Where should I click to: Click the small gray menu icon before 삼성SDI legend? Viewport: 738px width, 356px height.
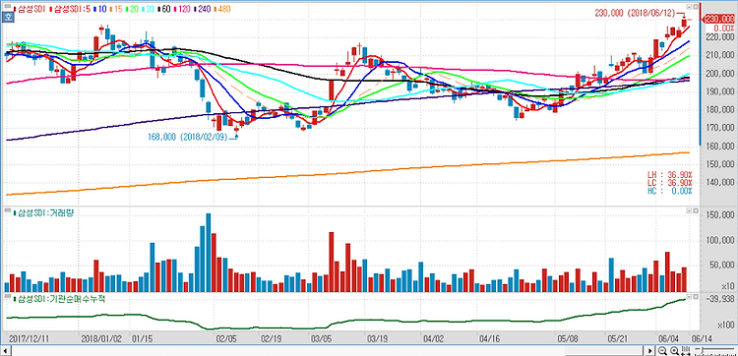pyautogui.click(x=8, y=7)
